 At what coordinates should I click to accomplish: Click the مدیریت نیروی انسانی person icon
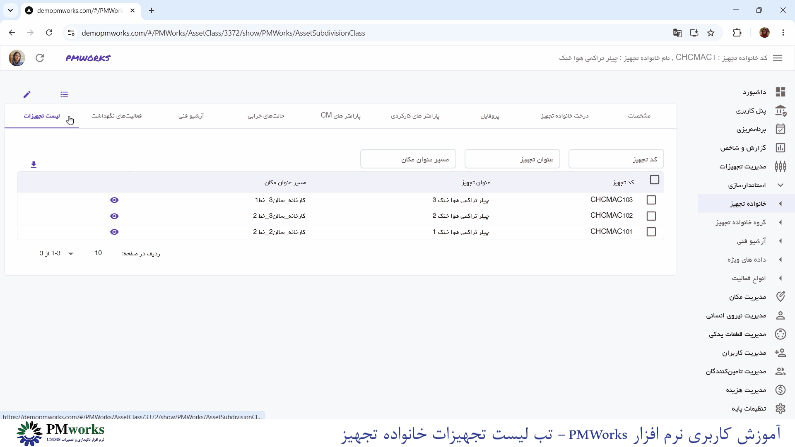point(781,315)
